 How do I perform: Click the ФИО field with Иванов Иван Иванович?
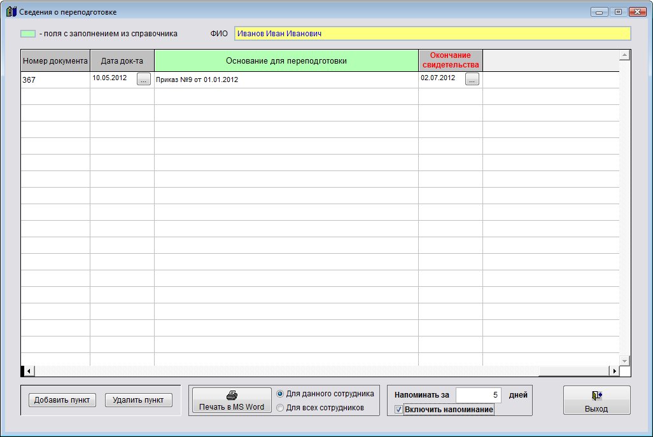[432, 34]
